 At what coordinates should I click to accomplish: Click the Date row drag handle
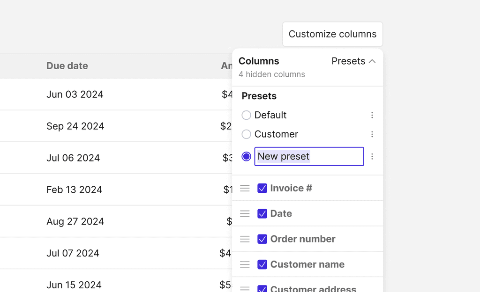[x=245, y=213]
